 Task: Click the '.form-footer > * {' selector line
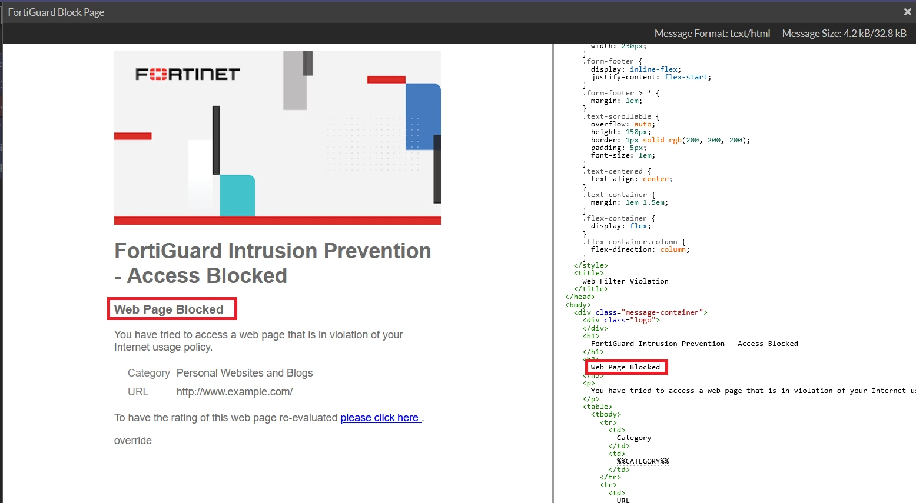621,93
